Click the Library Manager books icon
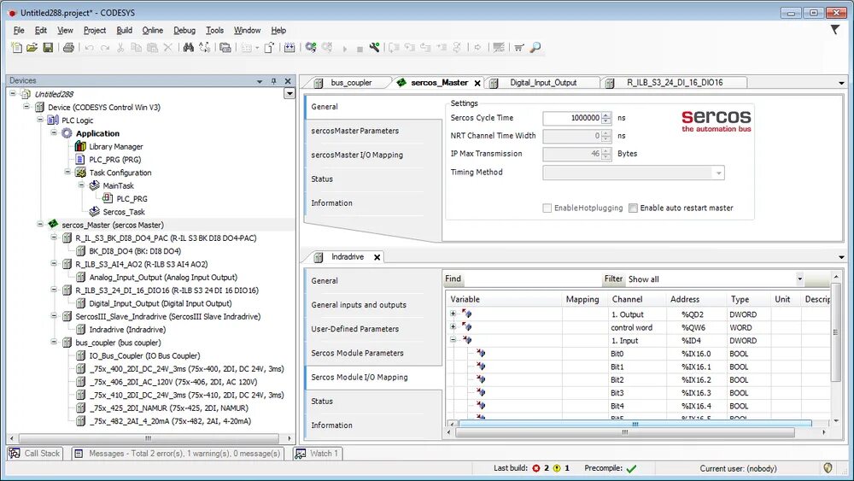The height and width of the screenshot is (481, 854). click(80, 146)
